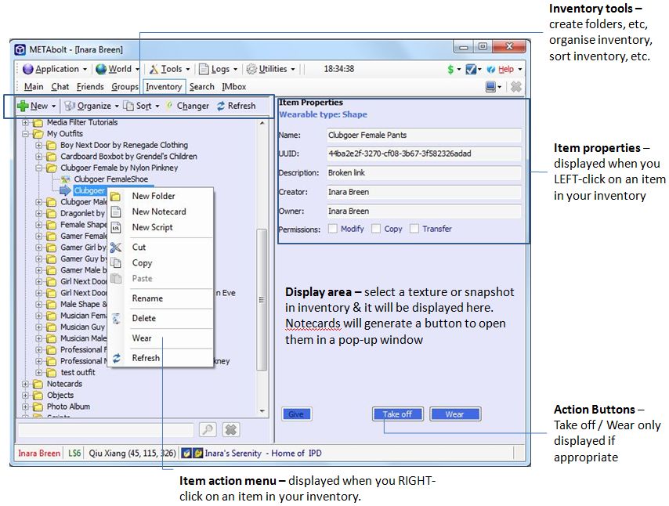Switch to the Friends tab
The height and width of the screenshot is (506, 669).
90,87
